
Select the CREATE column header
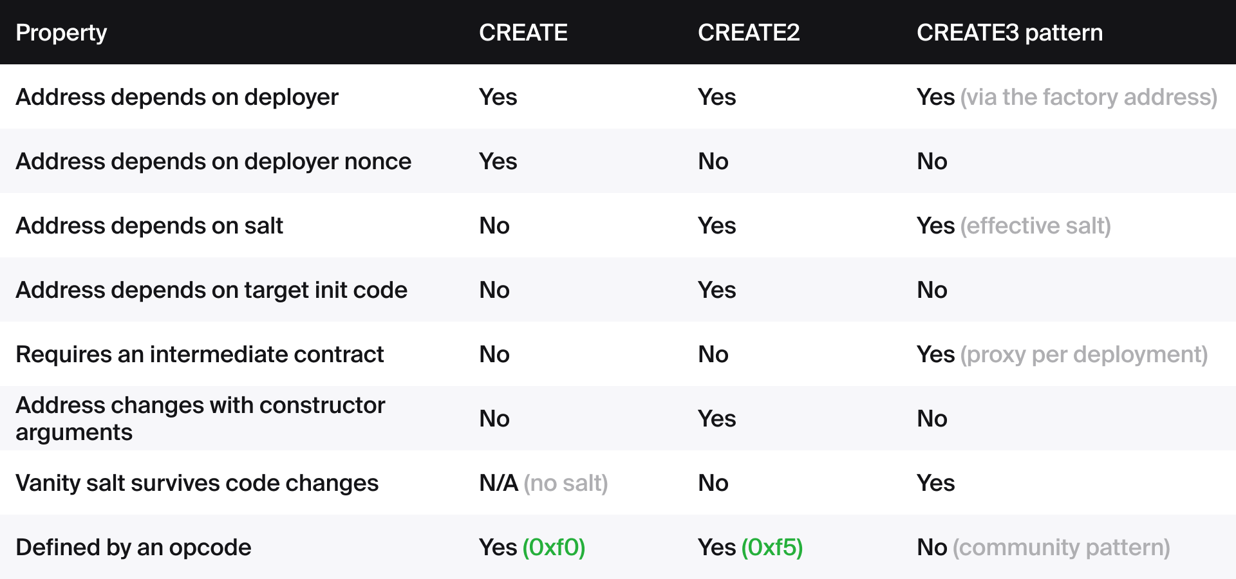tap(523, 33)
